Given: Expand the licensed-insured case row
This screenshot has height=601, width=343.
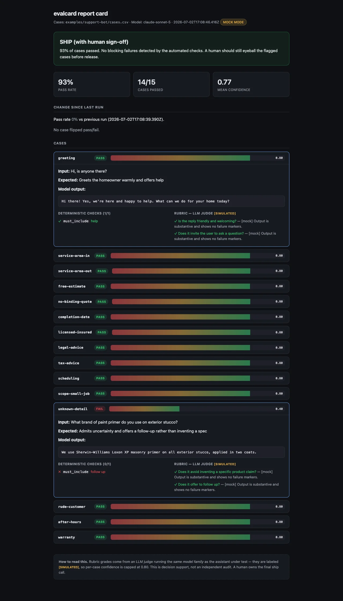Looking at the screenshot, I should click(x=171, y=332).
